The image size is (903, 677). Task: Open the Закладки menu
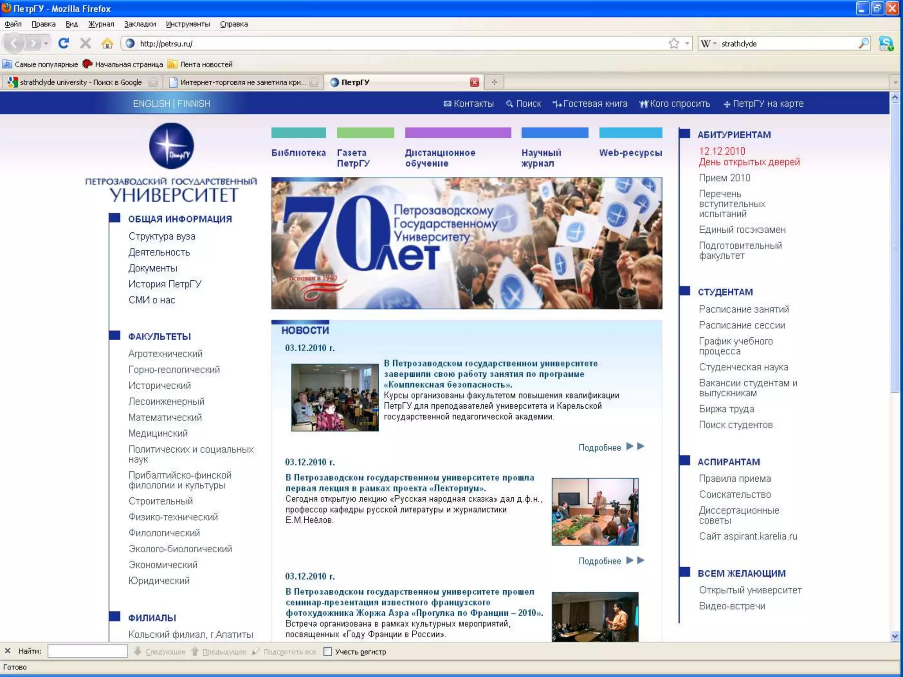coord(140,24)
